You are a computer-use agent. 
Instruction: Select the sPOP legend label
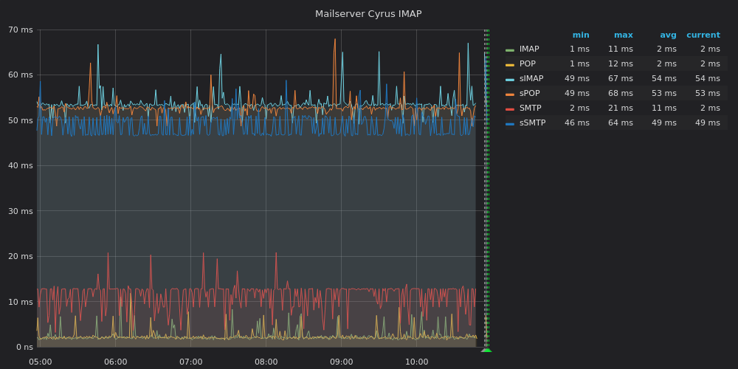point(530,94)
